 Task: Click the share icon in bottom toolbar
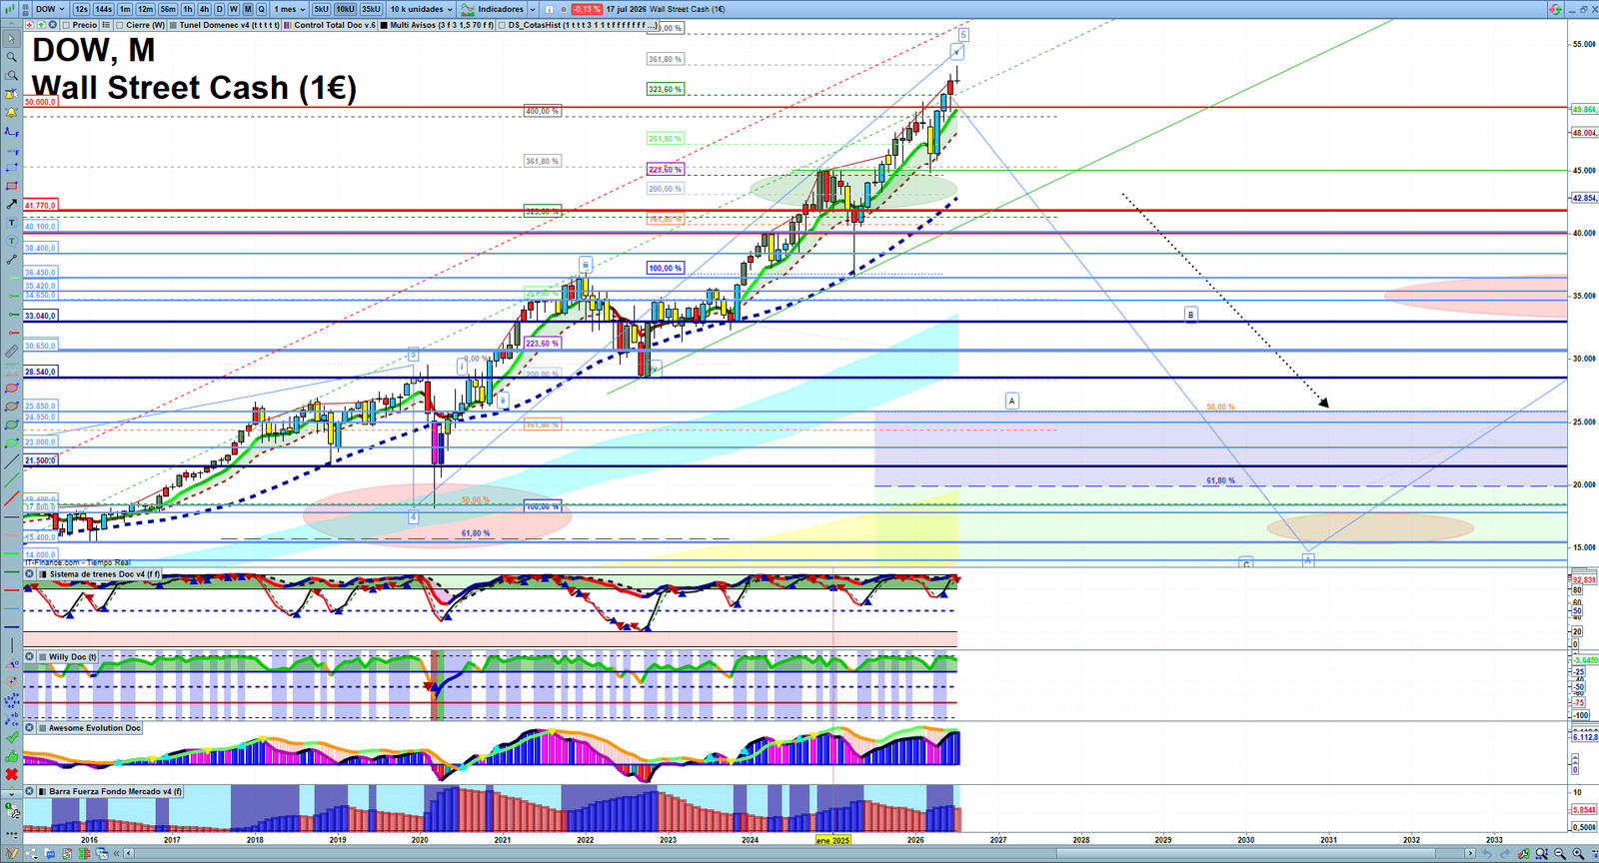[31, 854]
